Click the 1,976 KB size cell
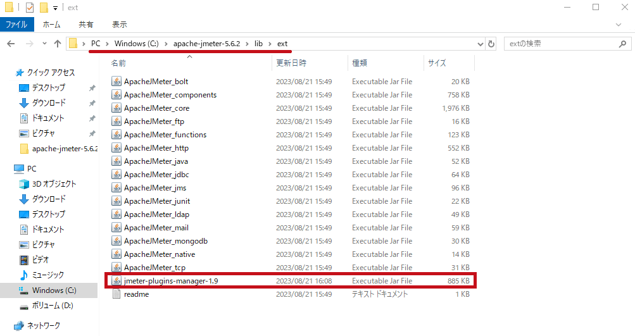Image resolution: width=635 pixels, height=336 pixels. 456,108
